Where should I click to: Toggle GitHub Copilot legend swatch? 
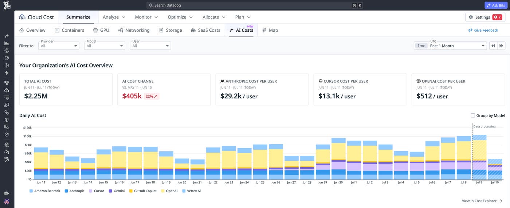click(130, 191)
